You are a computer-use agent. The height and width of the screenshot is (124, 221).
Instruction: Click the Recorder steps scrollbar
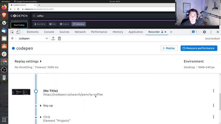point(220,102)
